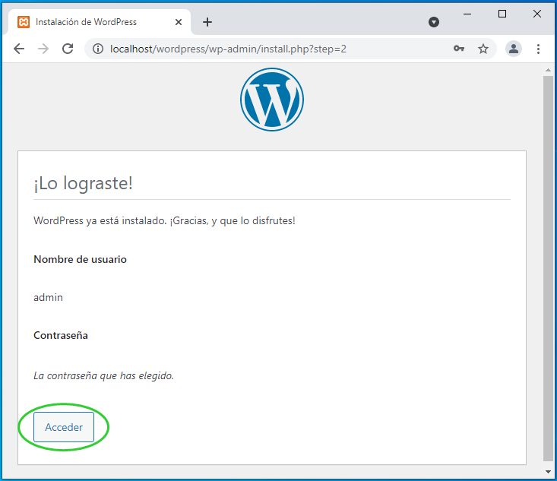Image resolution: width=557 pixels, height=481 pixels.
Task: Minimize the browser window
Action: [x=467, y=14]
